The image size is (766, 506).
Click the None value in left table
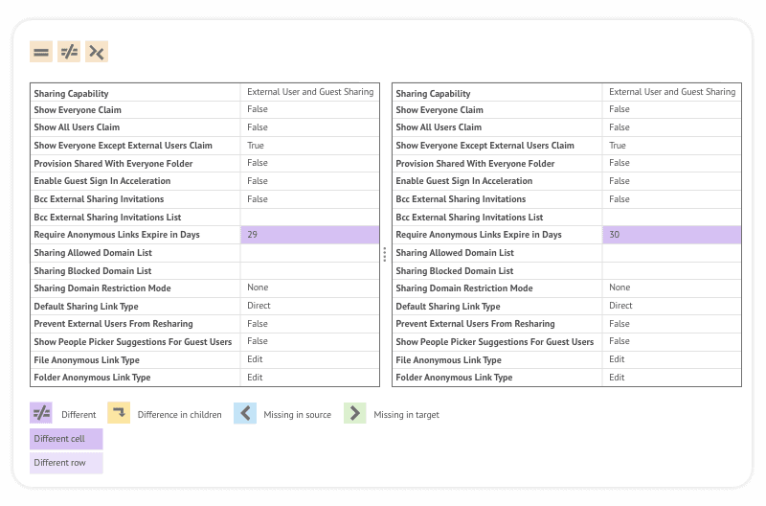point(258,287)
